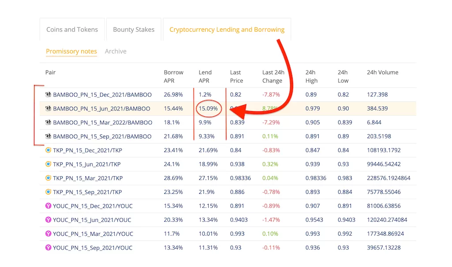
Task: Click the -0.78% change value
Action: (271, 192)
